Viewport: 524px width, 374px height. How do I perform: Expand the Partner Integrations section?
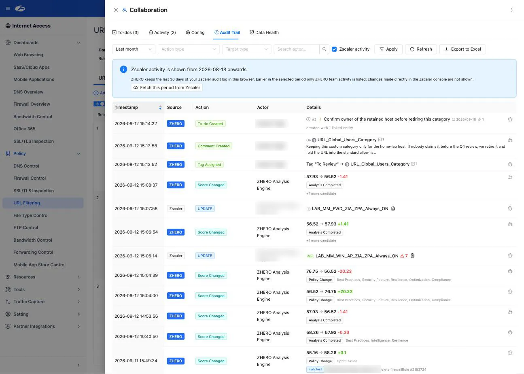pos(78,326)
